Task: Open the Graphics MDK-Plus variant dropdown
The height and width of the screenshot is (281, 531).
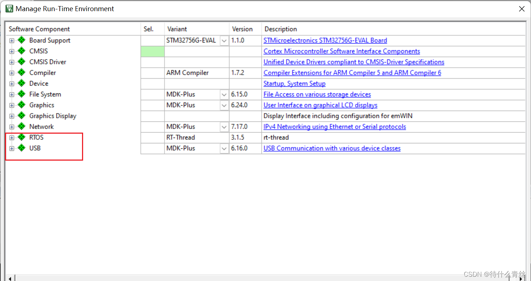Action: [224, 105]
